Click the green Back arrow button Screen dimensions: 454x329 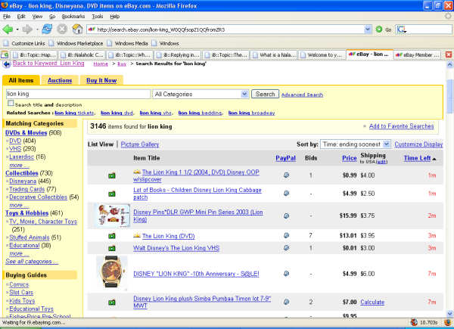pyautogui.click(x=8, y=29)
